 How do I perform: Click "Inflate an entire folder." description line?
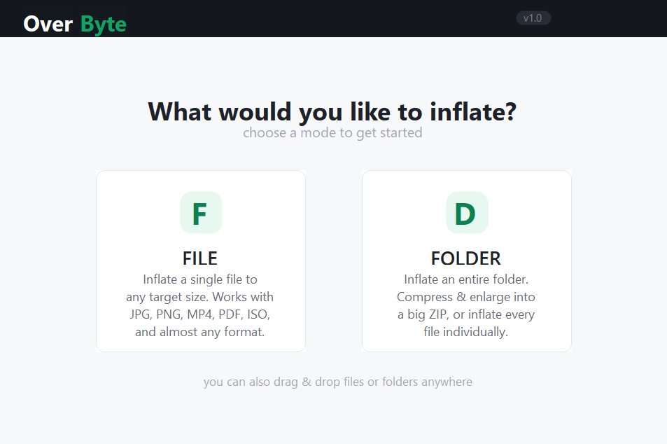(466, 279)
